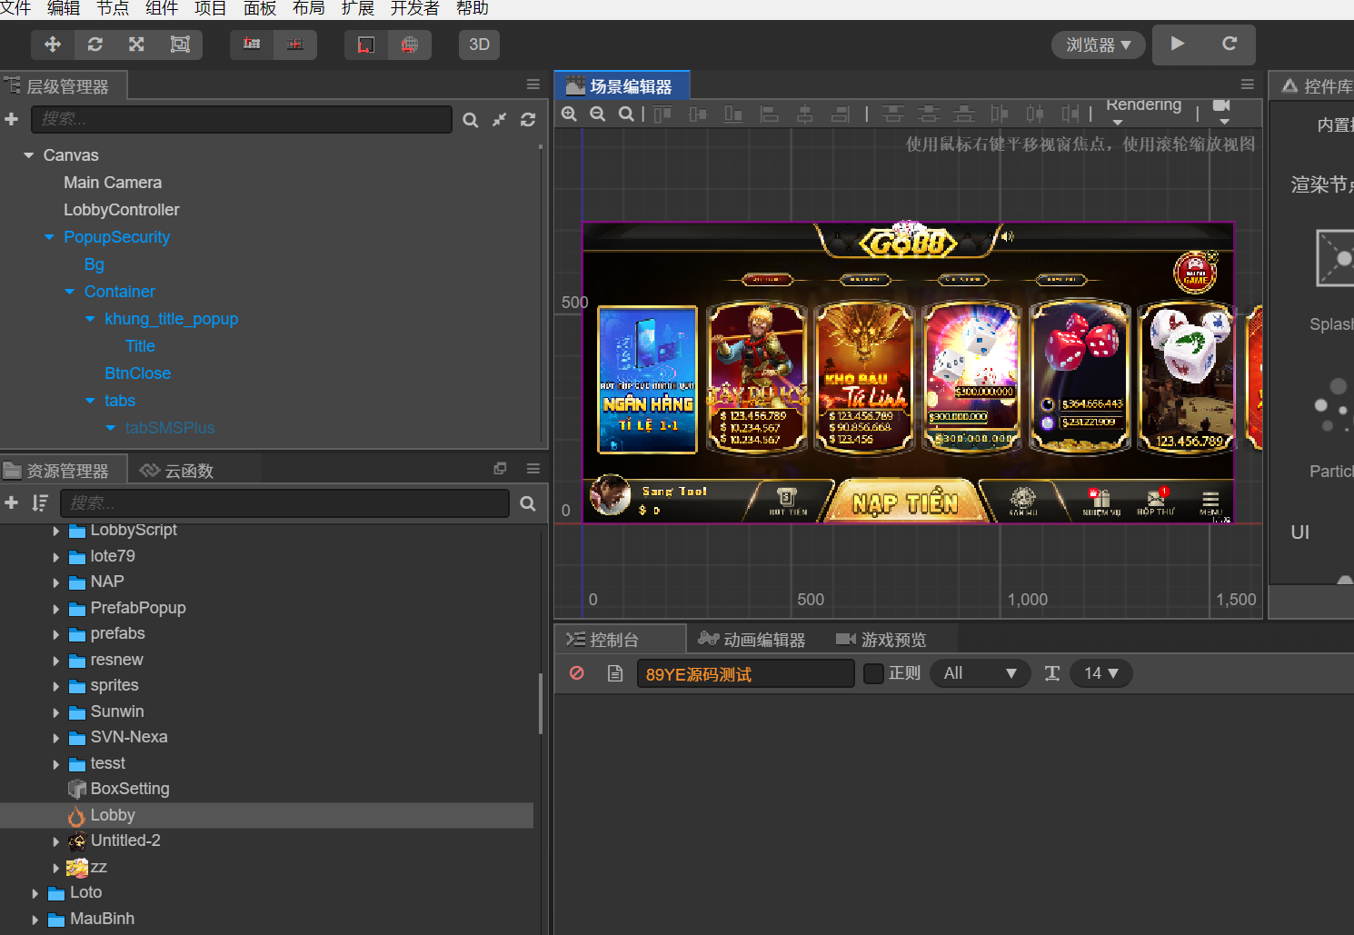Refresh the hierarchy panel
The width and height of the screenshot is (1354, 935).
coord(528,120)
